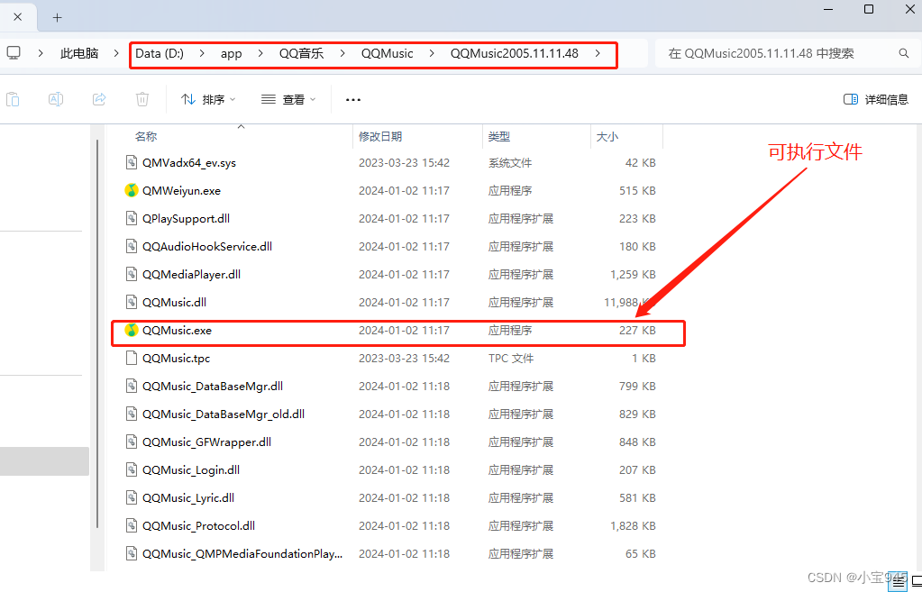922x592 pixels.
Task: Sort by 大小 column header
Action: click(x=607, y=136)
